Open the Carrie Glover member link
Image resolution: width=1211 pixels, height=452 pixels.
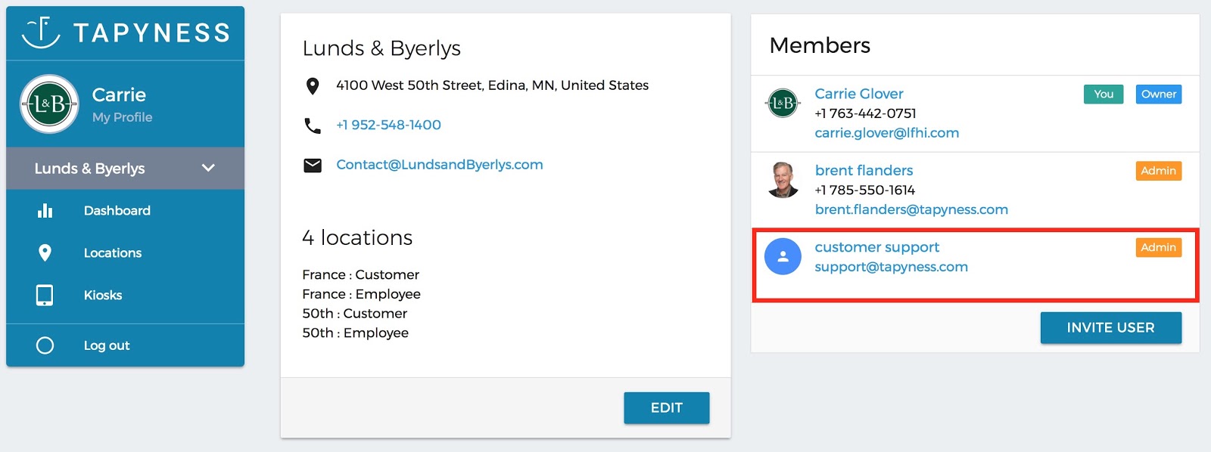pos(859,94)
